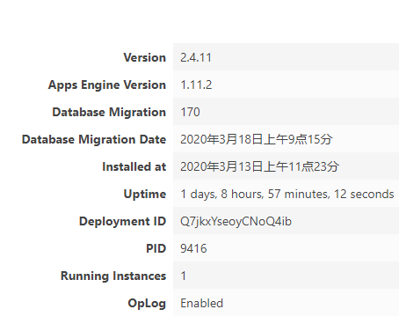
Task: Select the uptime value 1 days, 8 hours
Action: (222, 194)
